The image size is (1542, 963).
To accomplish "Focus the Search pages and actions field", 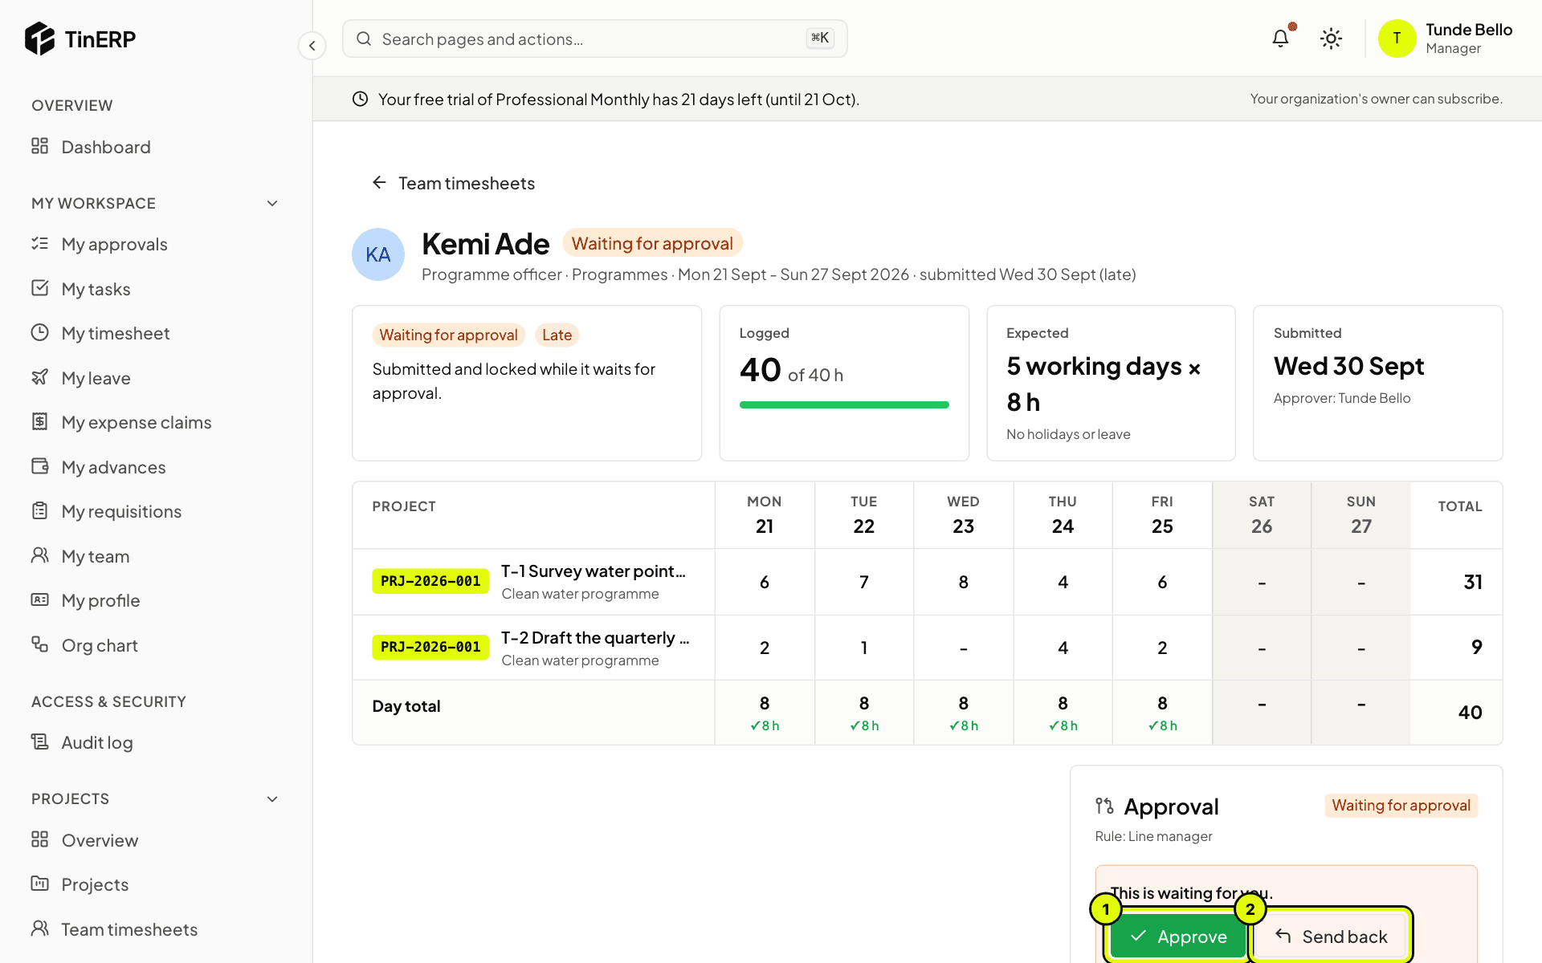I will pyautogui.click(x=594, y=39).
